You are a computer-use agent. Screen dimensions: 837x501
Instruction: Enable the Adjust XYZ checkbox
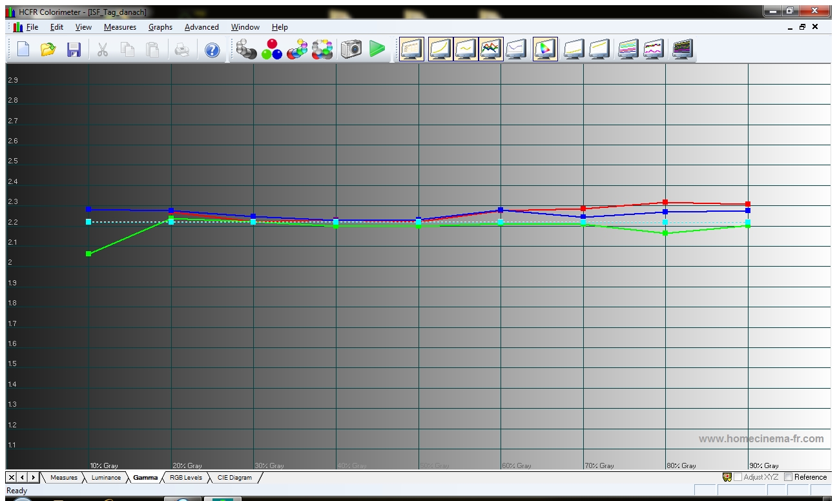pyautogui.click(x=738, y=477)
